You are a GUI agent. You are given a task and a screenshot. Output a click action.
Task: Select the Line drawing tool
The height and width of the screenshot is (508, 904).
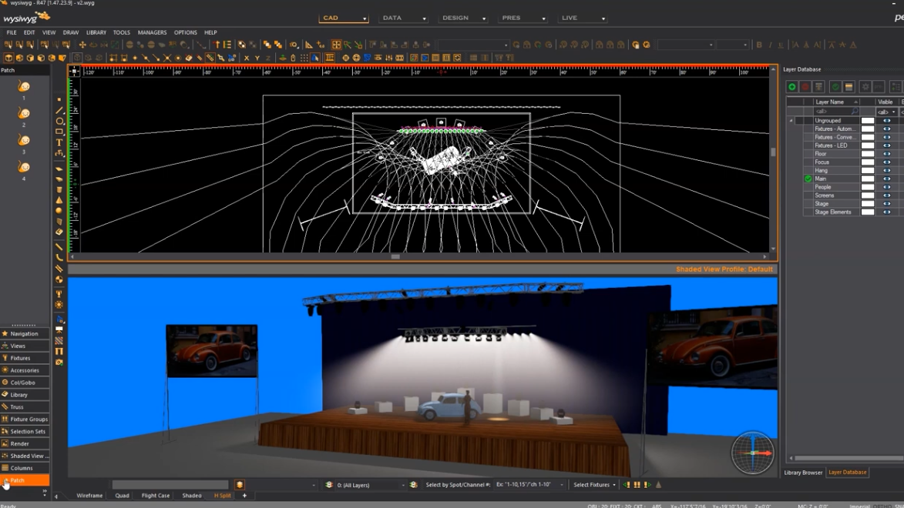pos(59,110)
